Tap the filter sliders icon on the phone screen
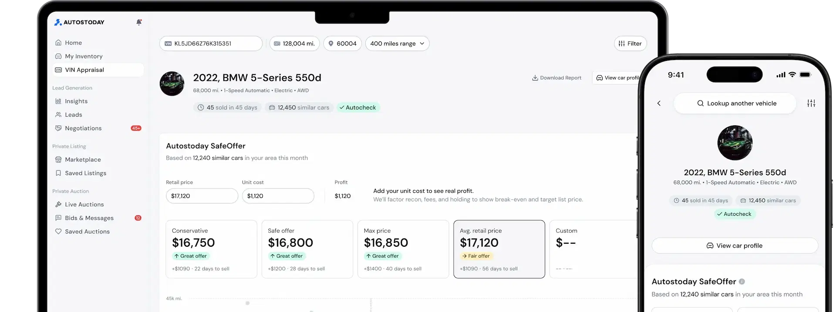Viewport: 836px width, 312px height. click(811, 103)
